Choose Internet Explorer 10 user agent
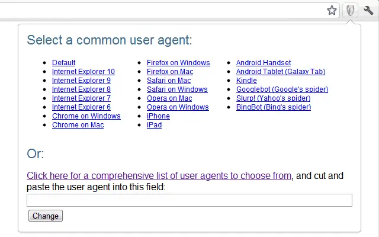 tap(83, 72)
